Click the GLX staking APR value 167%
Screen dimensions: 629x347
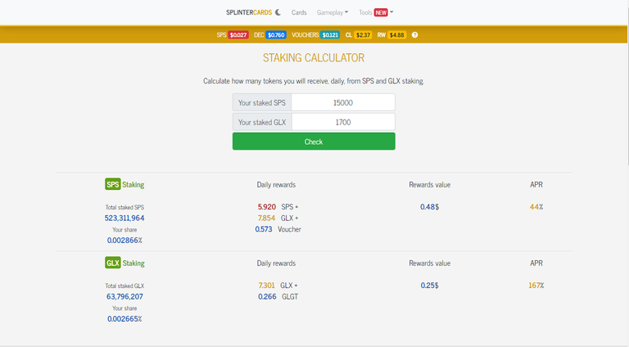536,286
